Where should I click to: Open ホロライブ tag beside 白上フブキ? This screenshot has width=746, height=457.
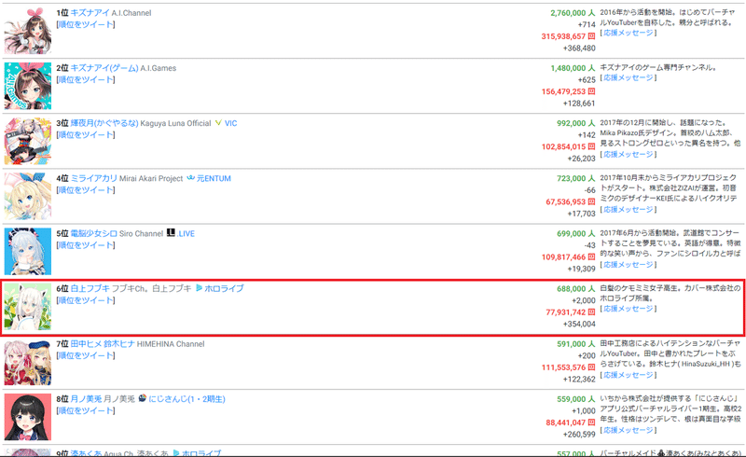(x=224, y=288)
